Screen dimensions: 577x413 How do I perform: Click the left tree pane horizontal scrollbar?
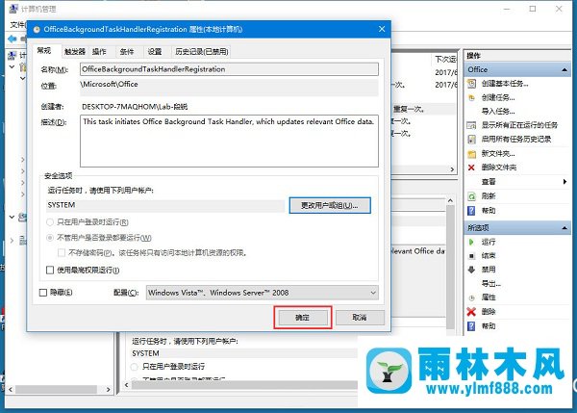coord(59,390)
